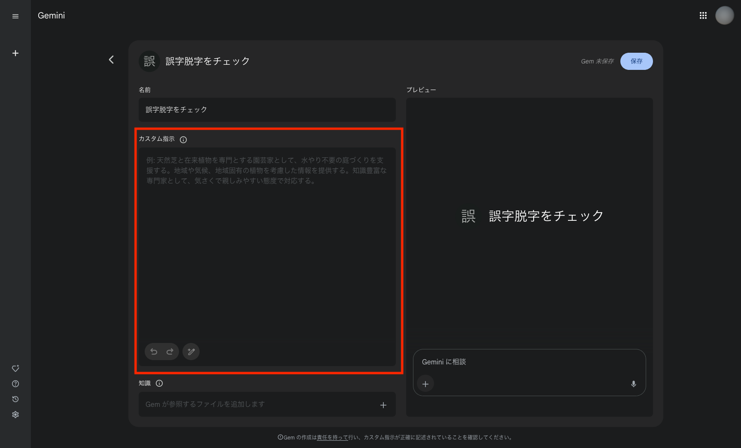Rewrite instructions using the magic pen icon
The width and height of the screenshot is (741, 448).
tap(191, 352)
